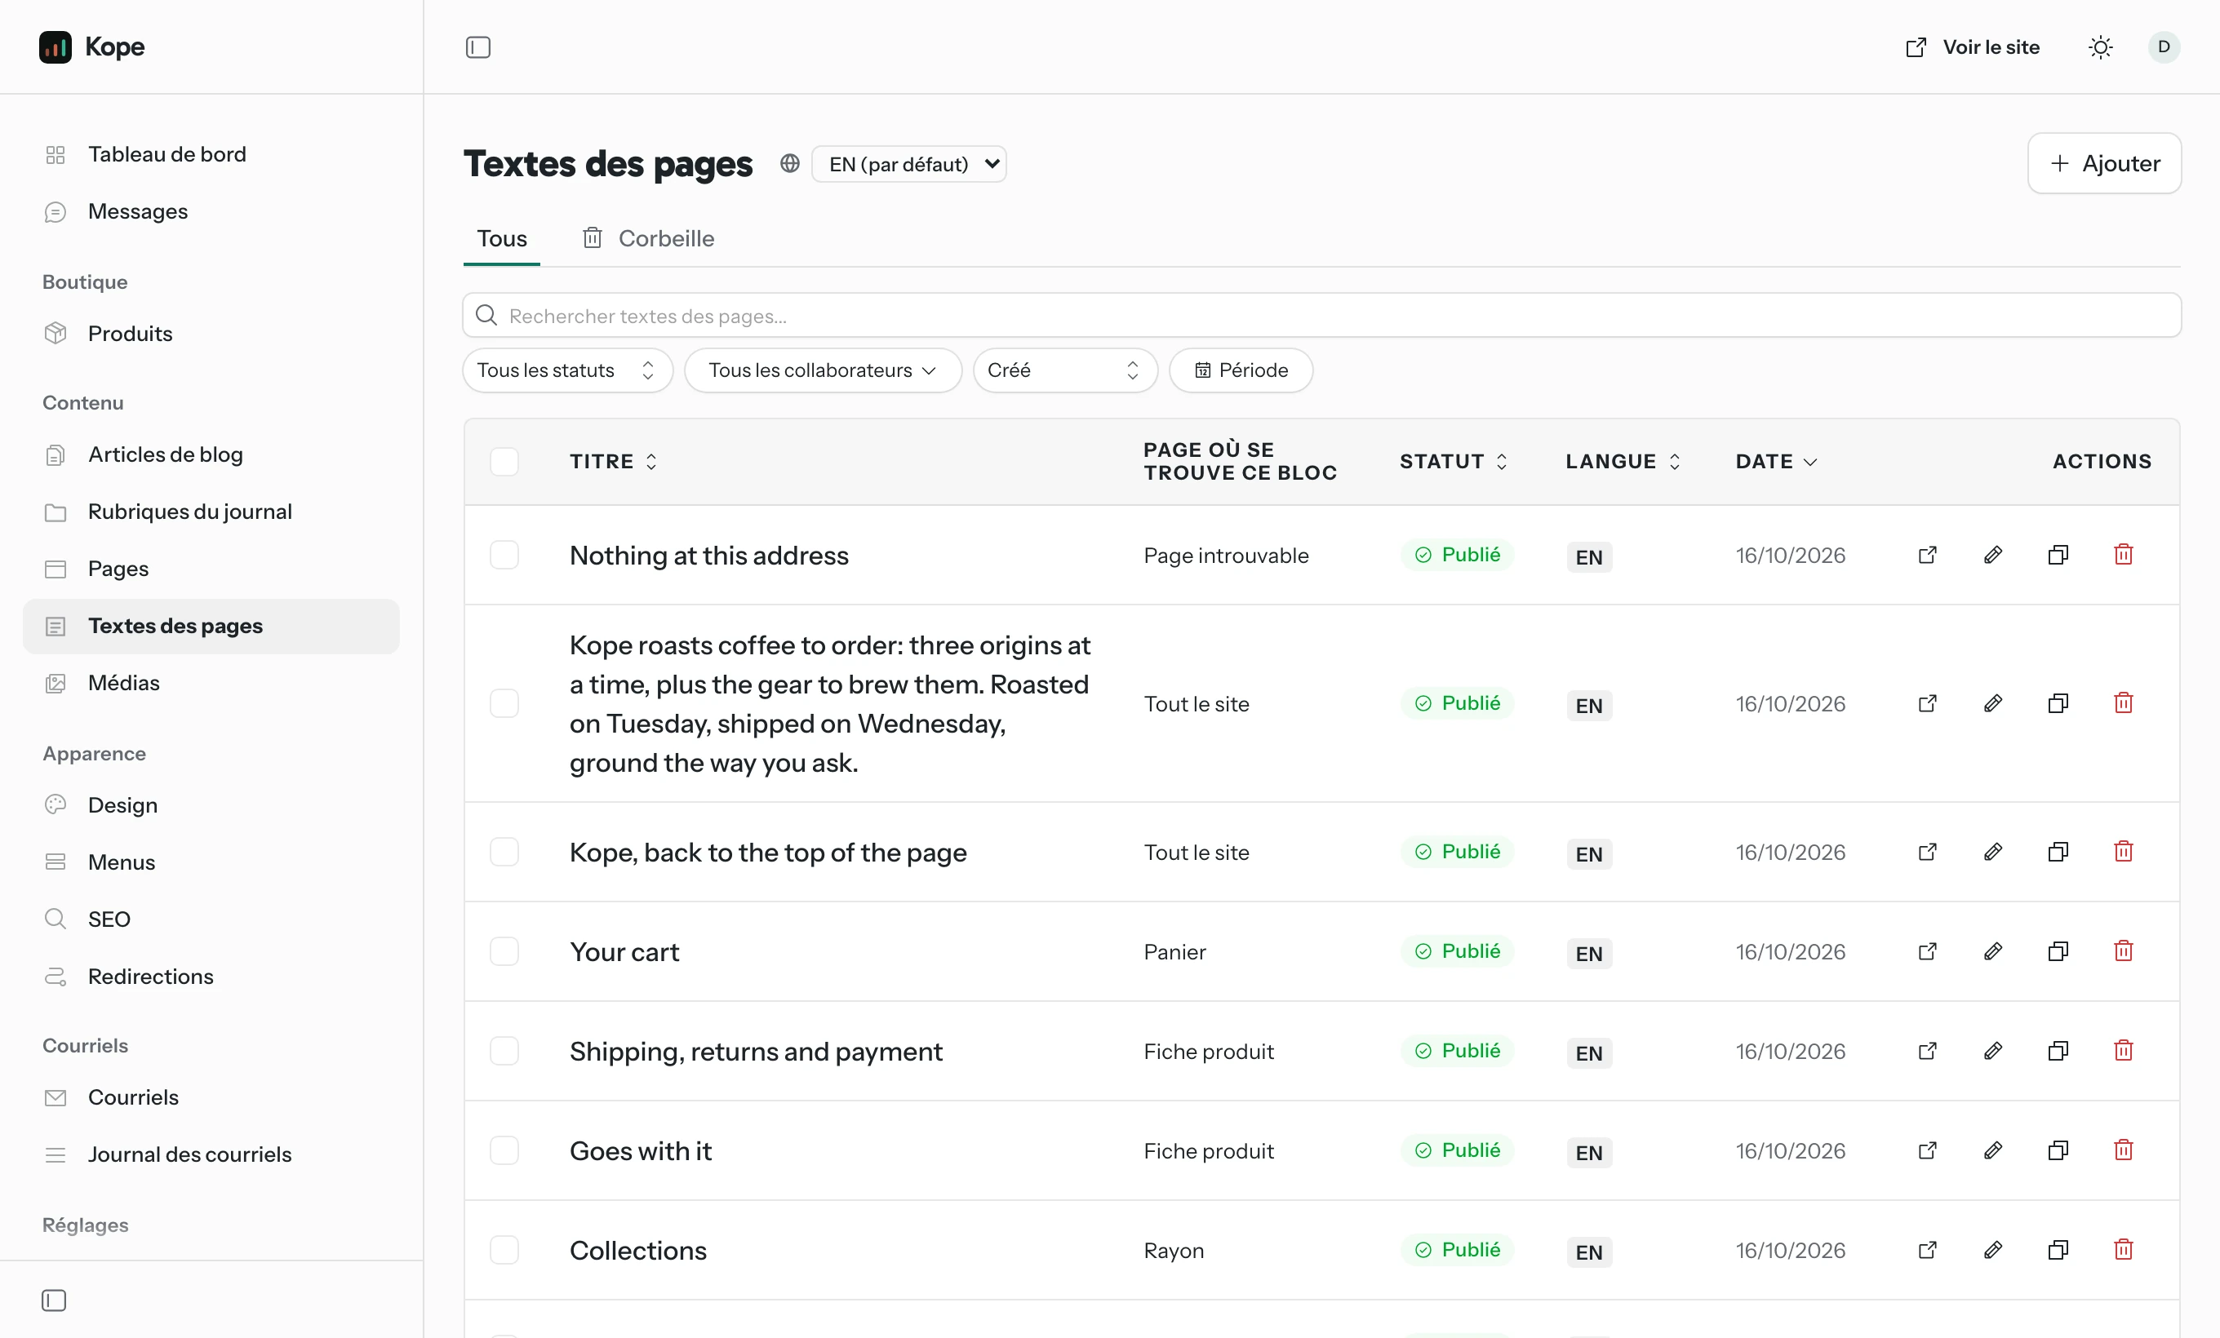Viewport: 2220px width, 1338px height.
Task: Duplicate the Collections entry
Action: pyautogui.click(x=2058, y=1250)
